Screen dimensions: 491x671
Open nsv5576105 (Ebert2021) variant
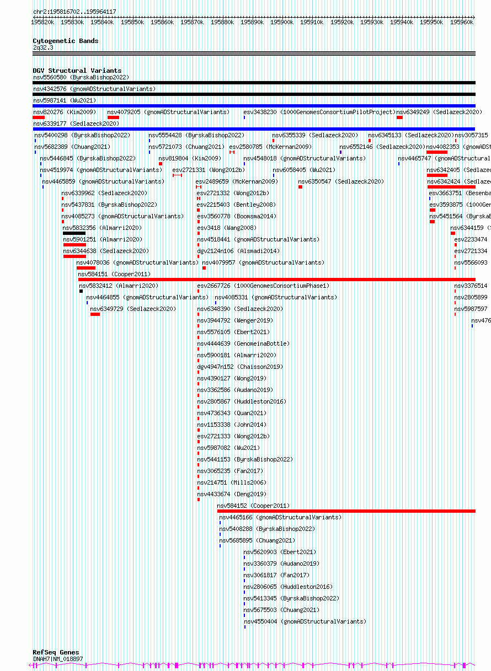click(234, 332)
